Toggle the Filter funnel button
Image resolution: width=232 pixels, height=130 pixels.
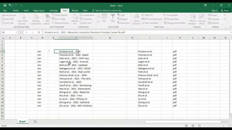(x=113, y=18)
